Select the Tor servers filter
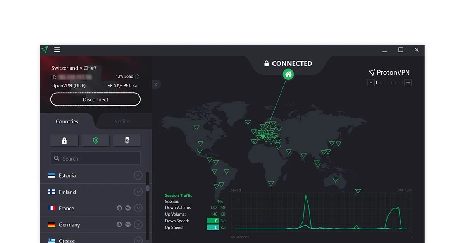465x243 pixels. coord(127,140)
